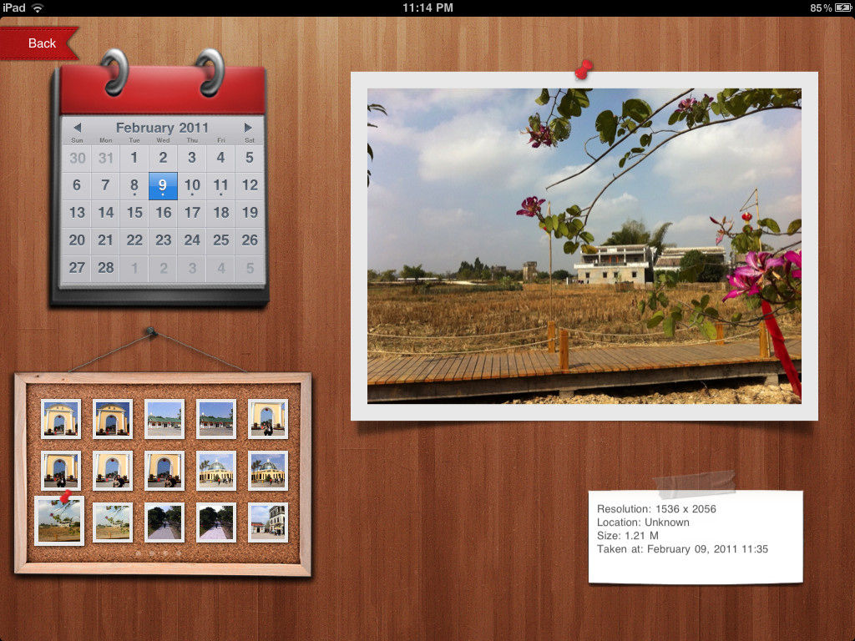This screenshot has width=855, height=641.
Task: Advance to the next month arrow
Action: tap(248, 128)
